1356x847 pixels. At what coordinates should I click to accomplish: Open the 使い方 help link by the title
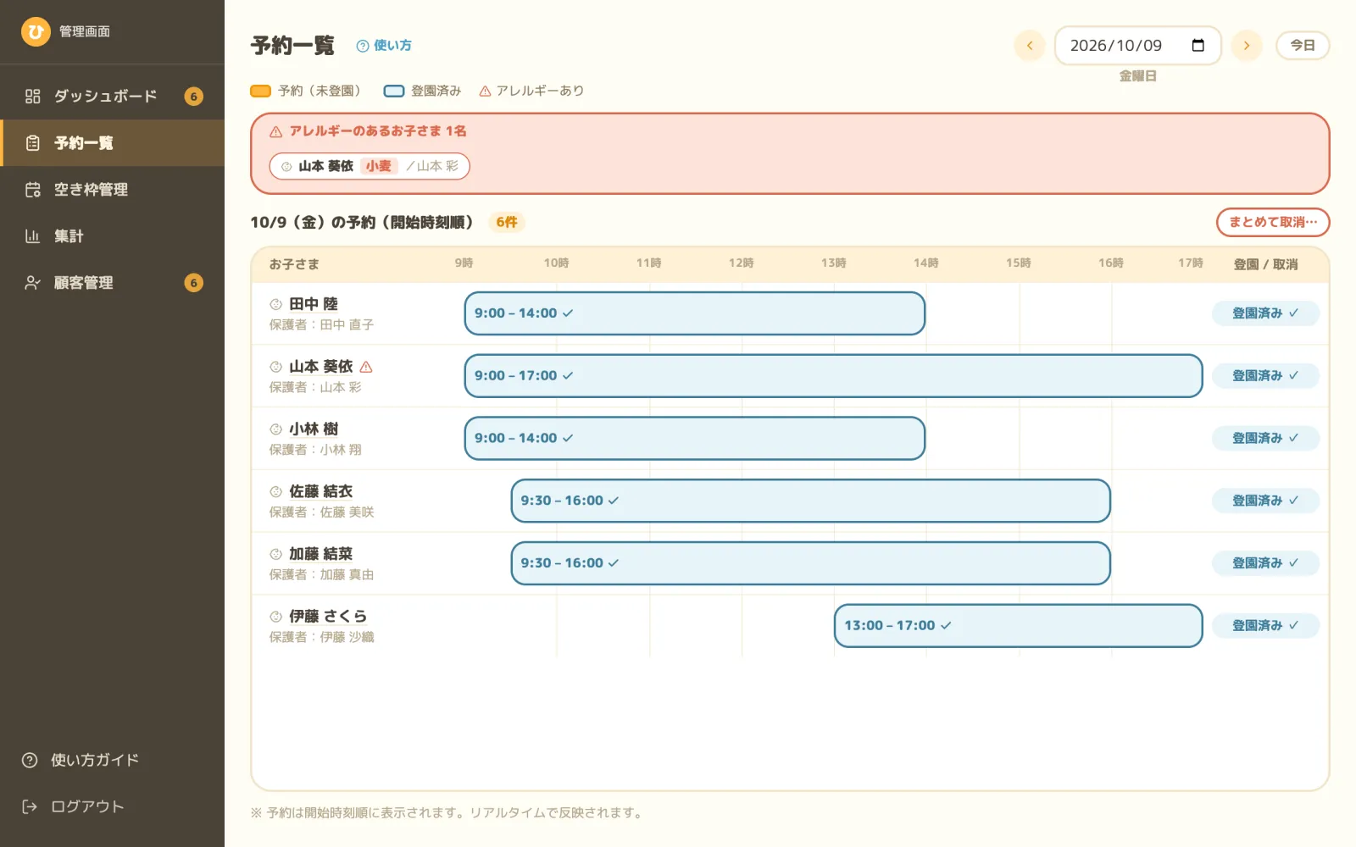[384, 46]
